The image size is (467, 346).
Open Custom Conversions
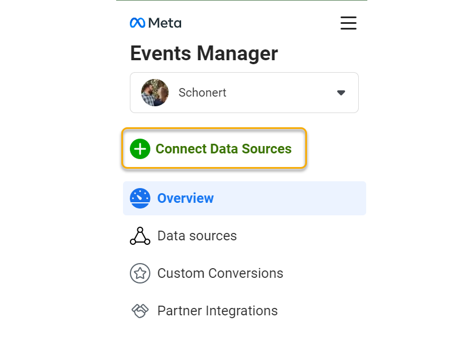pos(220,273)
